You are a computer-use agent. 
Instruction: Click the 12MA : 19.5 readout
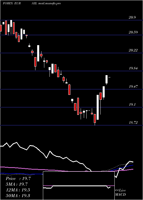click(18, 190)
